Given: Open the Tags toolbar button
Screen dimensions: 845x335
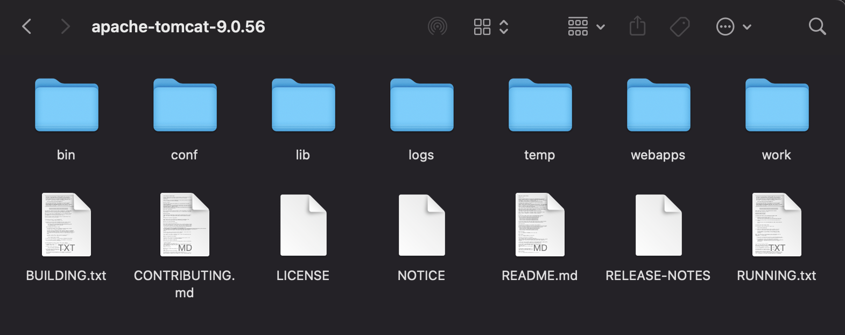Looking at the screenshot, I should (x=680, y=26).
